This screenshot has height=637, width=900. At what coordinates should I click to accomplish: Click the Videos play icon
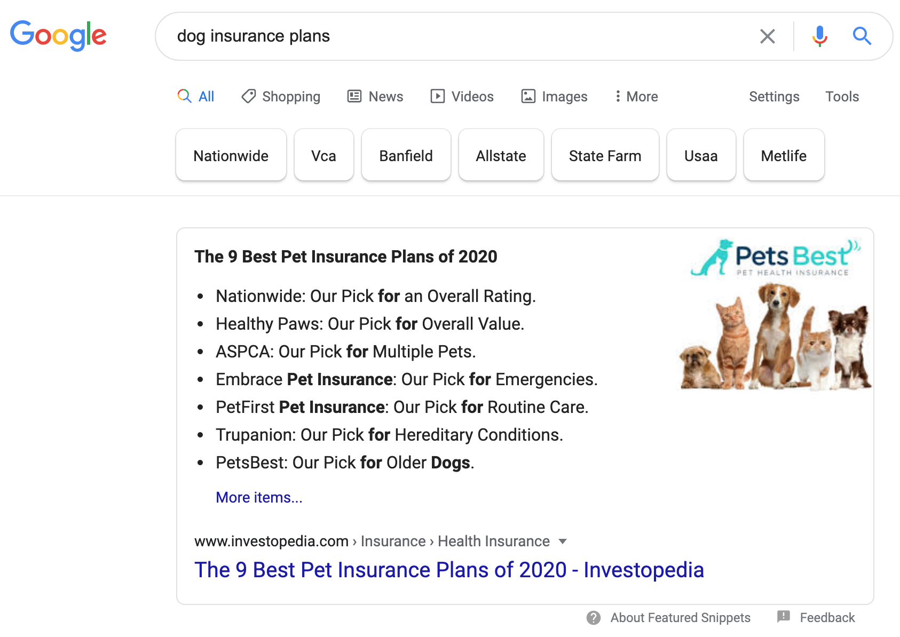point(437,97)
